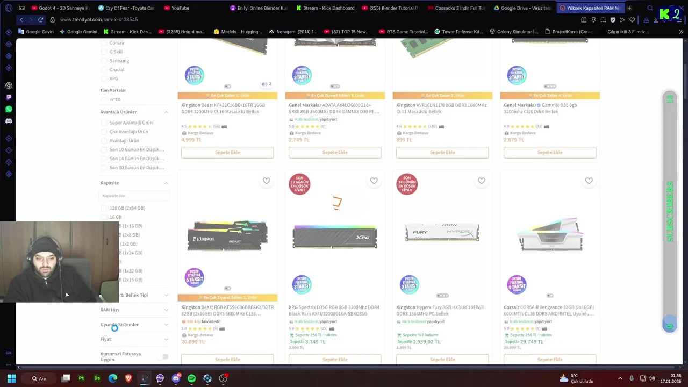Add Gammix D35 8gb to cart

(x=550, y=153)
